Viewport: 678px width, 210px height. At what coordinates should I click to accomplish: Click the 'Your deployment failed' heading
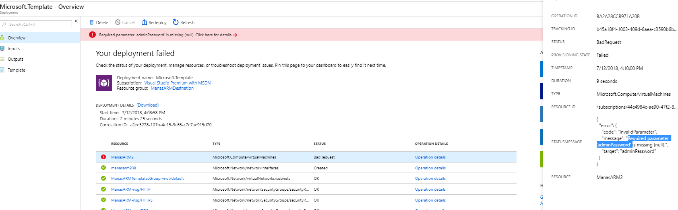(x=135, y=54)
